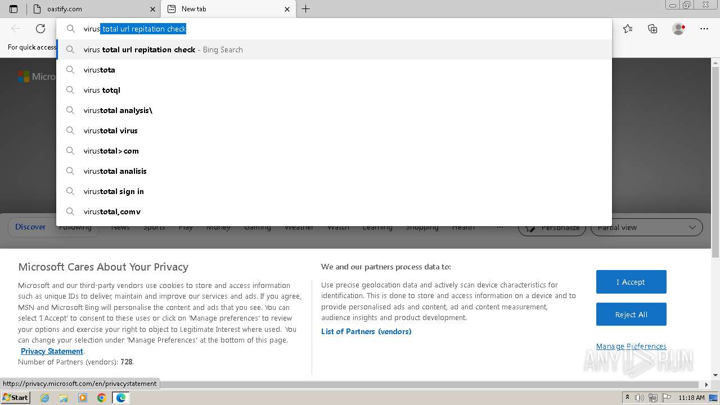Image resolution: width=720 pixels, height=405 pixels.
Task: Open List of Partners (vendors) link
Action: pos(366,331)
